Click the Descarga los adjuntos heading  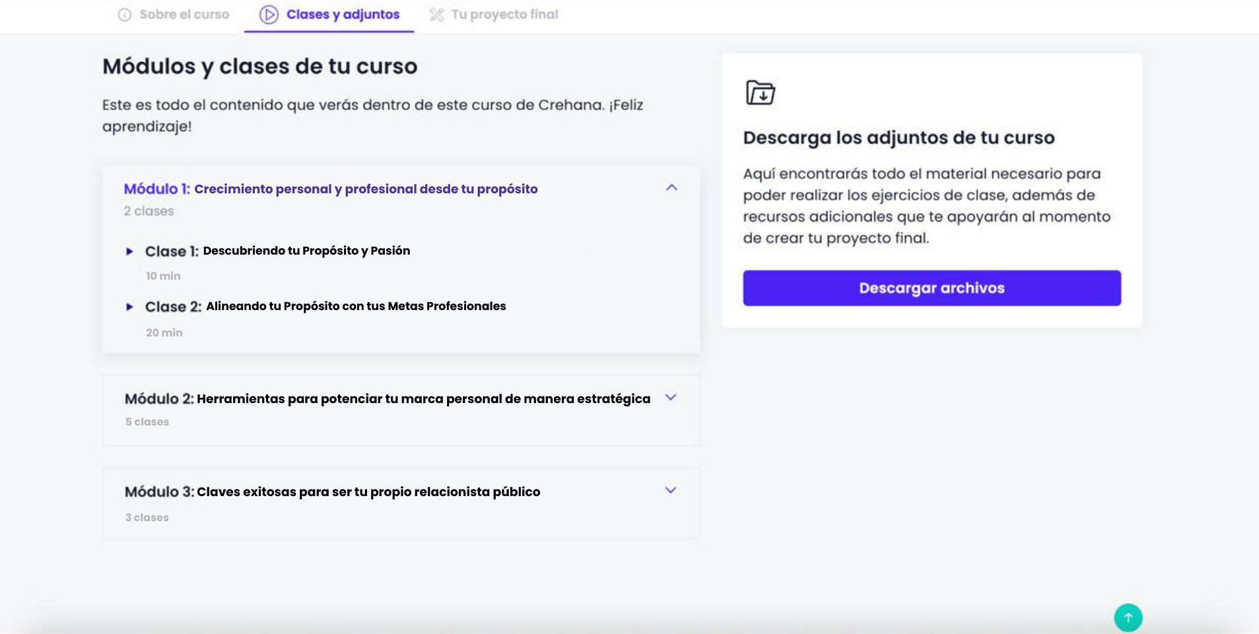(x=899, y=137)
